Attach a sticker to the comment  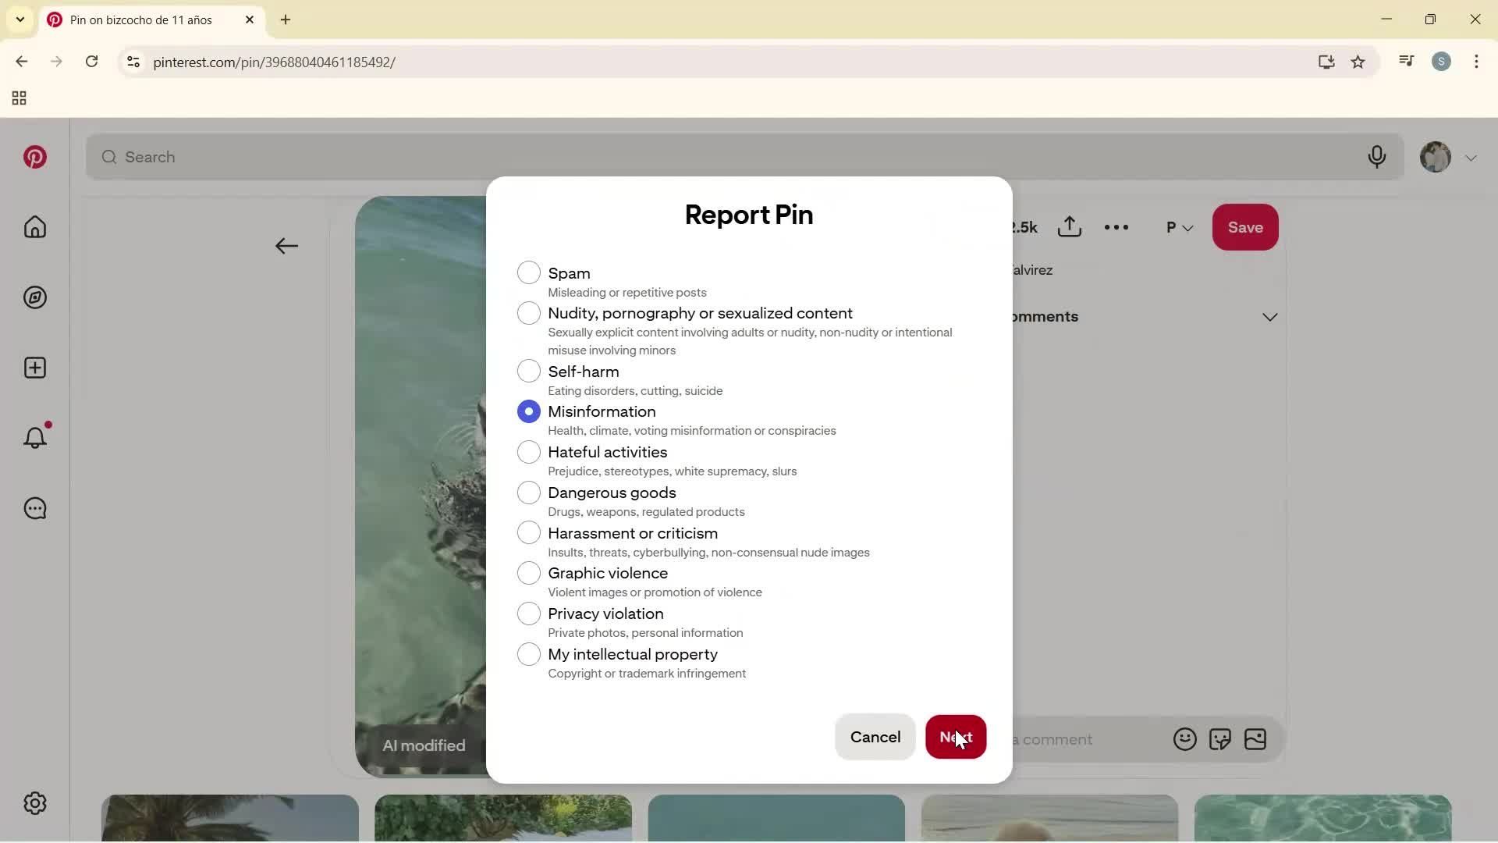click(x=1221, y=739)
